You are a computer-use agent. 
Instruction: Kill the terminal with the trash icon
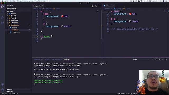tap(159, 59)
